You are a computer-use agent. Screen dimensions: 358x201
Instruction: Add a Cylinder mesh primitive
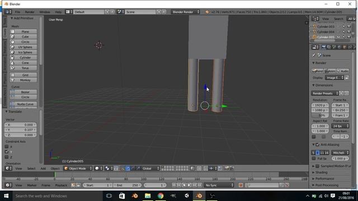click(23, 58)
